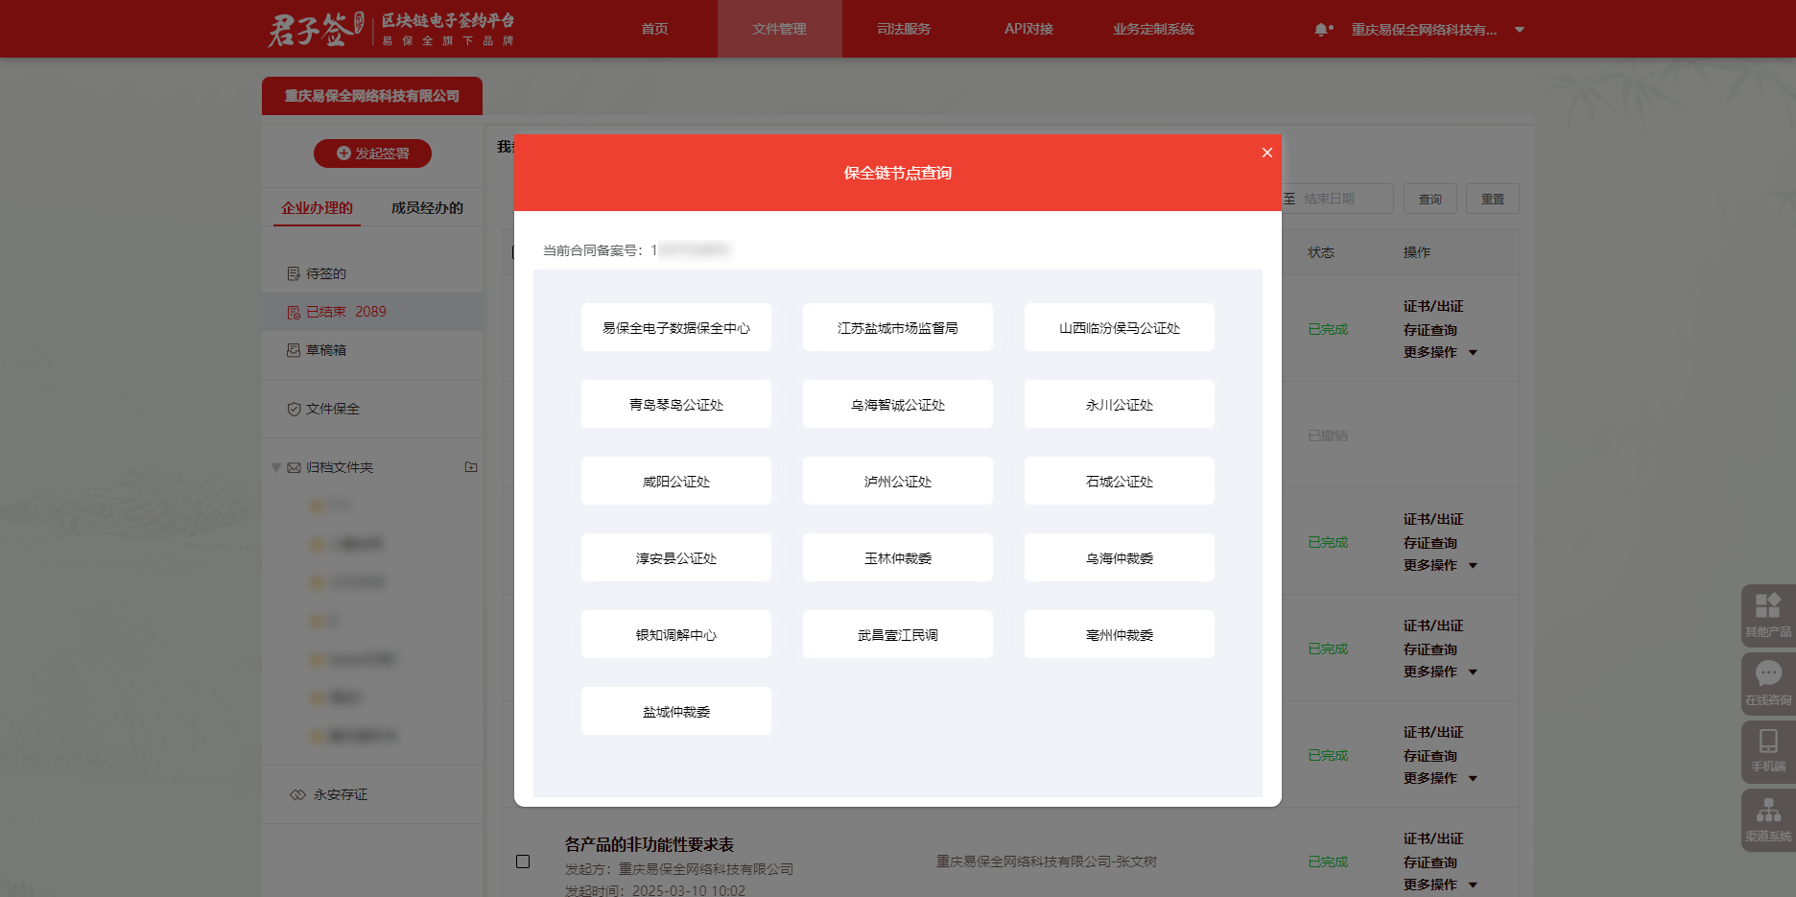Select node 咸阳公证处
1796x897 pixels.
676,481
